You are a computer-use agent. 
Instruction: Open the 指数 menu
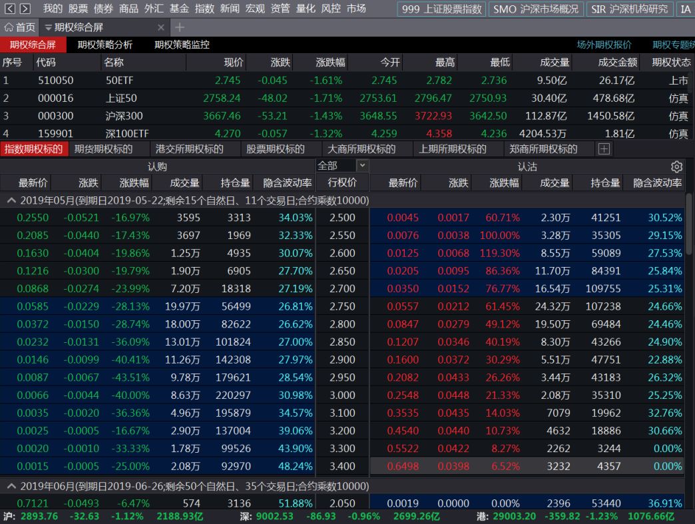[204, 9]
